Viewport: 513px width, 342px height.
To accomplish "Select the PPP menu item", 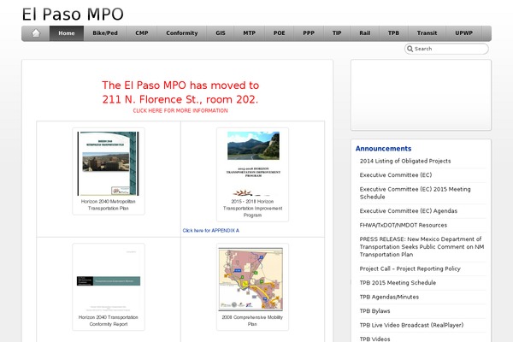I will click(309, 33).
